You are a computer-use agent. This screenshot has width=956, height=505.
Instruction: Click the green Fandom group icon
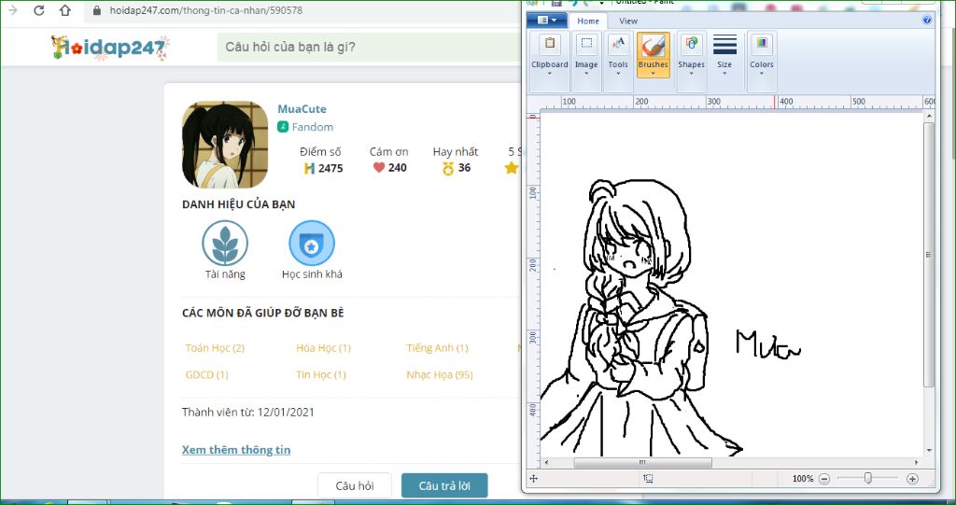[x=283, y=127]
